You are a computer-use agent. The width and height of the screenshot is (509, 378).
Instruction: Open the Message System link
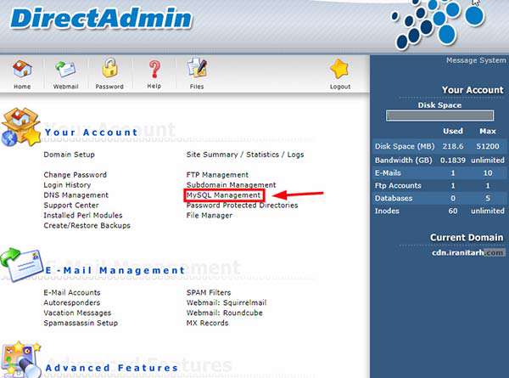pyautogui.click(x=476, y=60)
